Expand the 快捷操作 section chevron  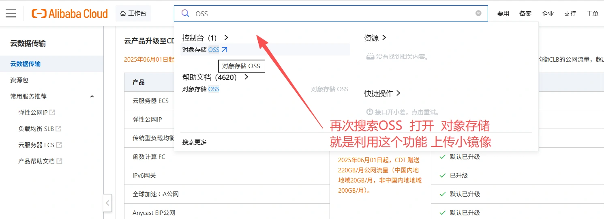[x=398, y=93]
